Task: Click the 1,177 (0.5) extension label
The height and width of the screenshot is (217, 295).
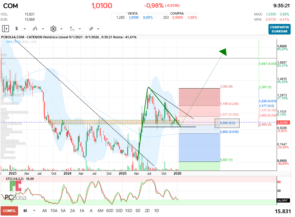Action: 266,106
